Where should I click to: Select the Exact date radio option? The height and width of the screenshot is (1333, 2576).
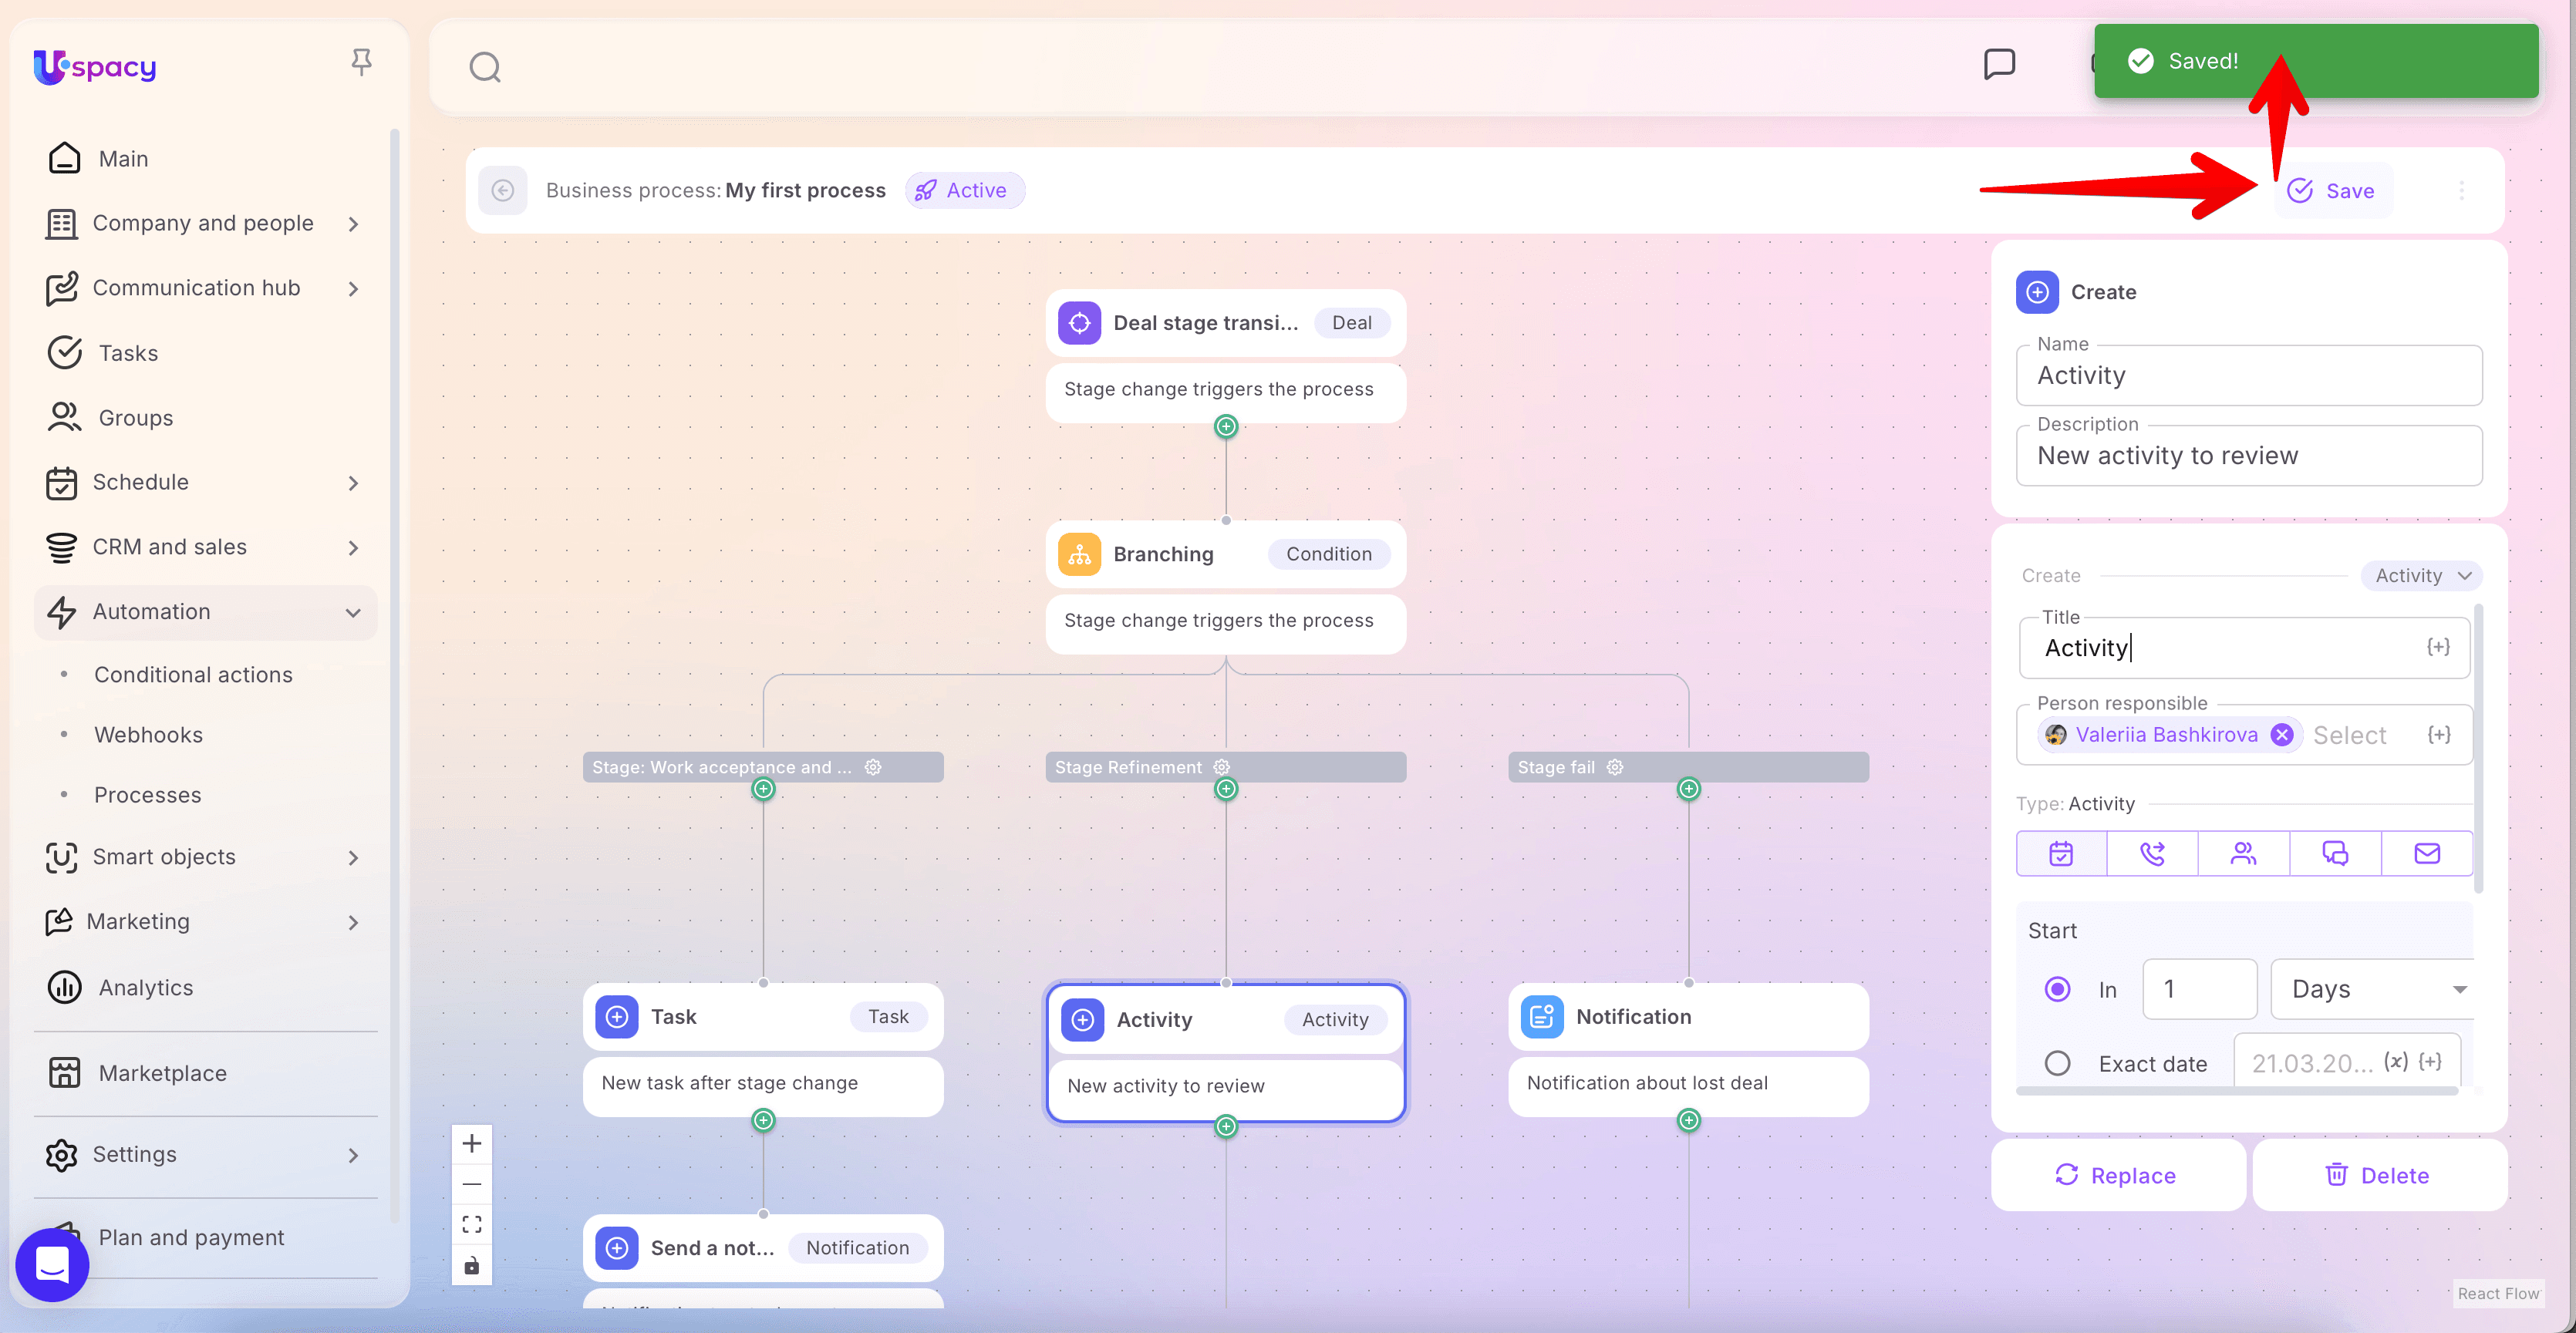2057,1063
